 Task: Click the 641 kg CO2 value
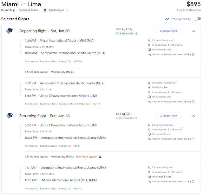[x=124, y=114]
